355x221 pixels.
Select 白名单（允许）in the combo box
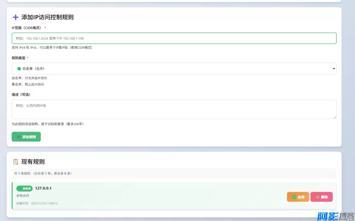point(174,69)
